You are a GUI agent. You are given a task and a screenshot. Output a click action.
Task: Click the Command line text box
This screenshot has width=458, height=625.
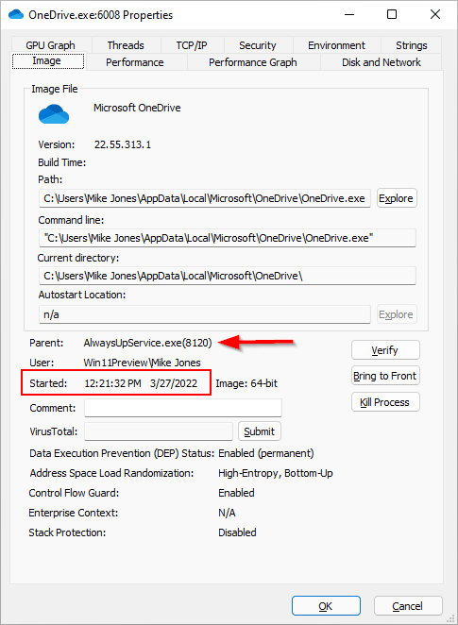[228, 238]
